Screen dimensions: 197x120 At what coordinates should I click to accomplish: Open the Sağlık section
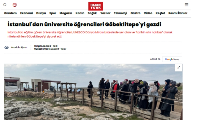click(x=92, y=13)
